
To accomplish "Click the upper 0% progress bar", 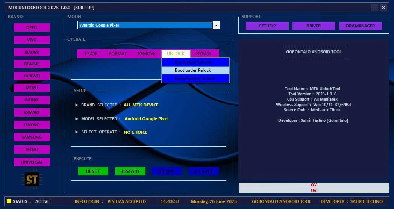I will coord(314,185).
